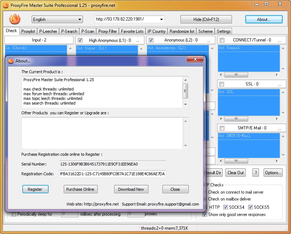Click inside the Out SSL list
This screenshot has width=291, height=234.
coord(249,102)
